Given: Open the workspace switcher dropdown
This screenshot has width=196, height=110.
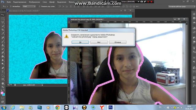Looking at the screenshot, I should pos(182,6).
